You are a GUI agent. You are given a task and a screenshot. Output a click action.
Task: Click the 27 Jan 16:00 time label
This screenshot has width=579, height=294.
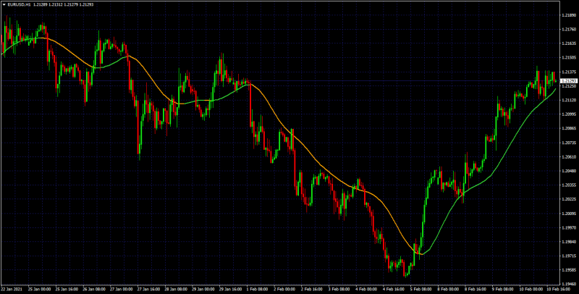coord(148,289)
